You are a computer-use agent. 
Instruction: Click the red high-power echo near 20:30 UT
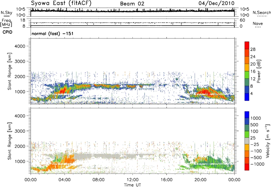coord(205,91)
